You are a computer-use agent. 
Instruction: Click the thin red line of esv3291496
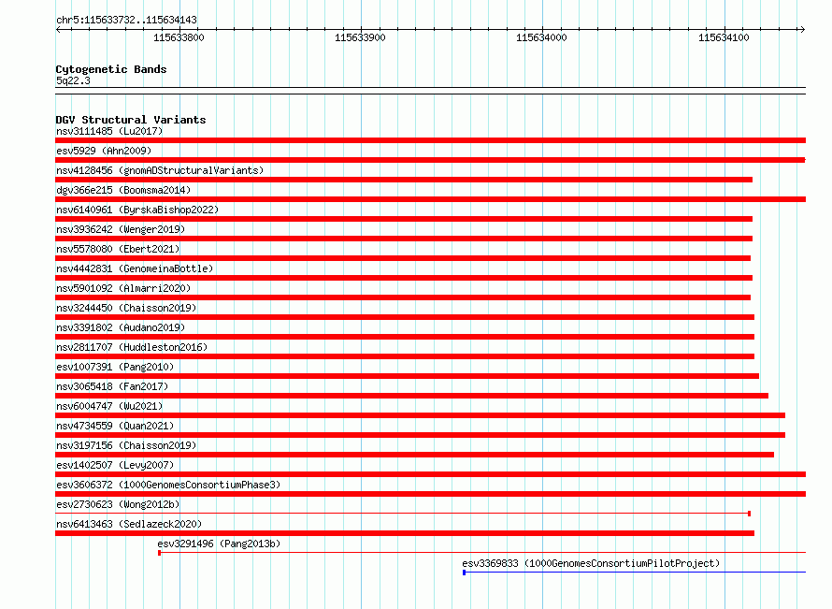483,553
